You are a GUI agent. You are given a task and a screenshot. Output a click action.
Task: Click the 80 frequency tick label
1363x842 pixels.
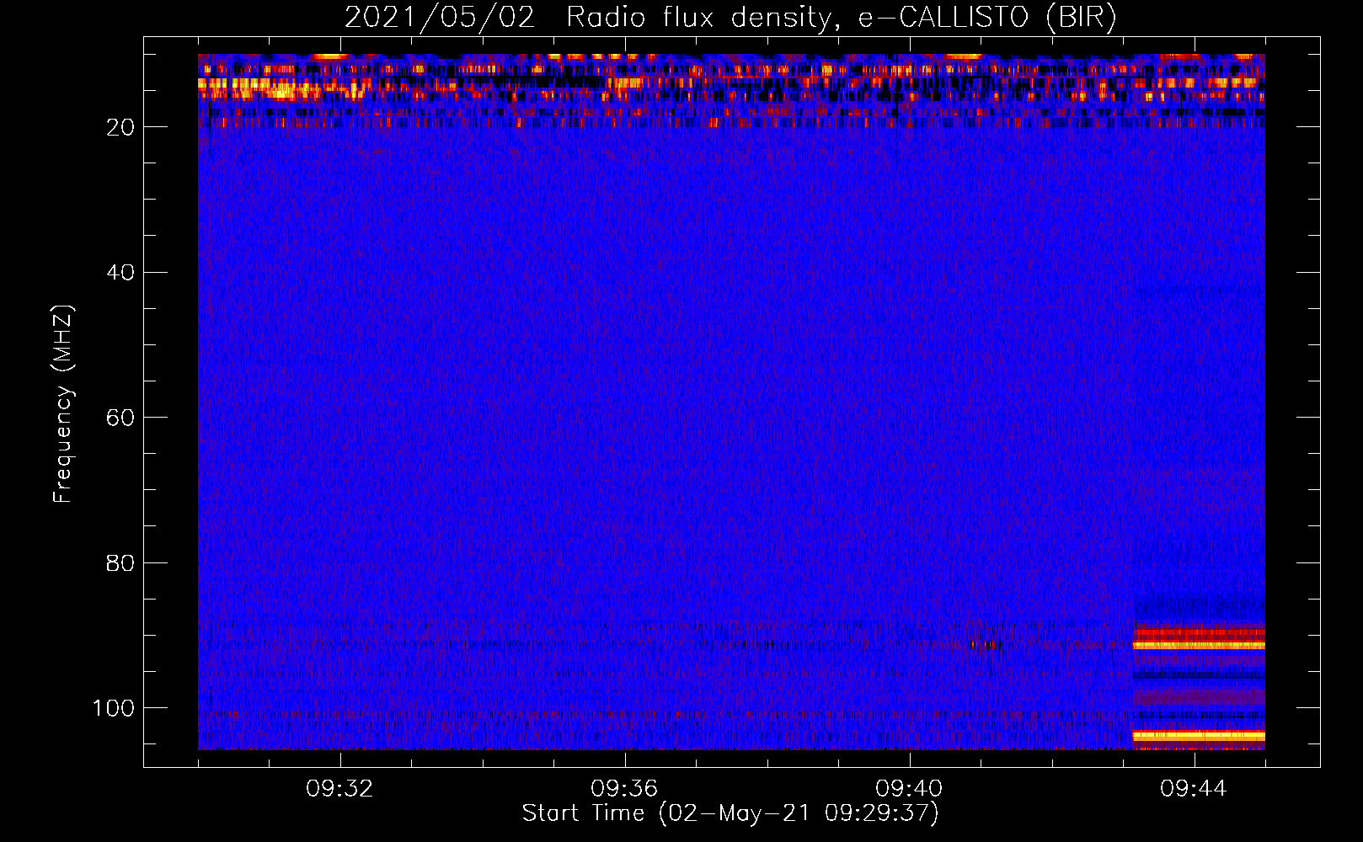click(x=120, y=562)
